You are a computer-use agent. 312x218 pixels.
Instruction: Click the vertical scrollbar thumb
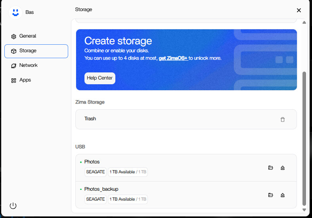(x=304, y=138)
